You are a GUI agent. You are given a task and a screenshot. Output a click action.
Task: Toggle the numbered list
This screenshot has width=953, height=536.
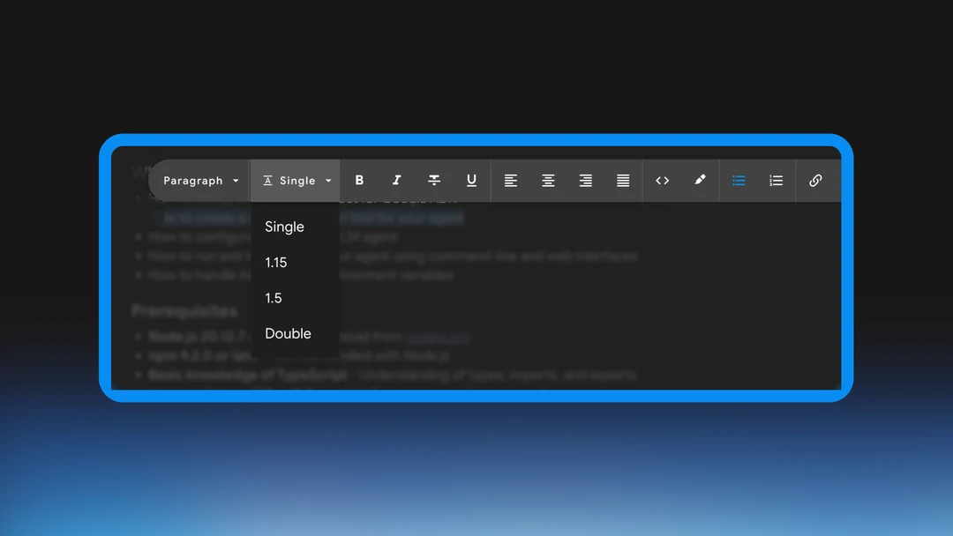pyautogui.click(x=777, y=181)
